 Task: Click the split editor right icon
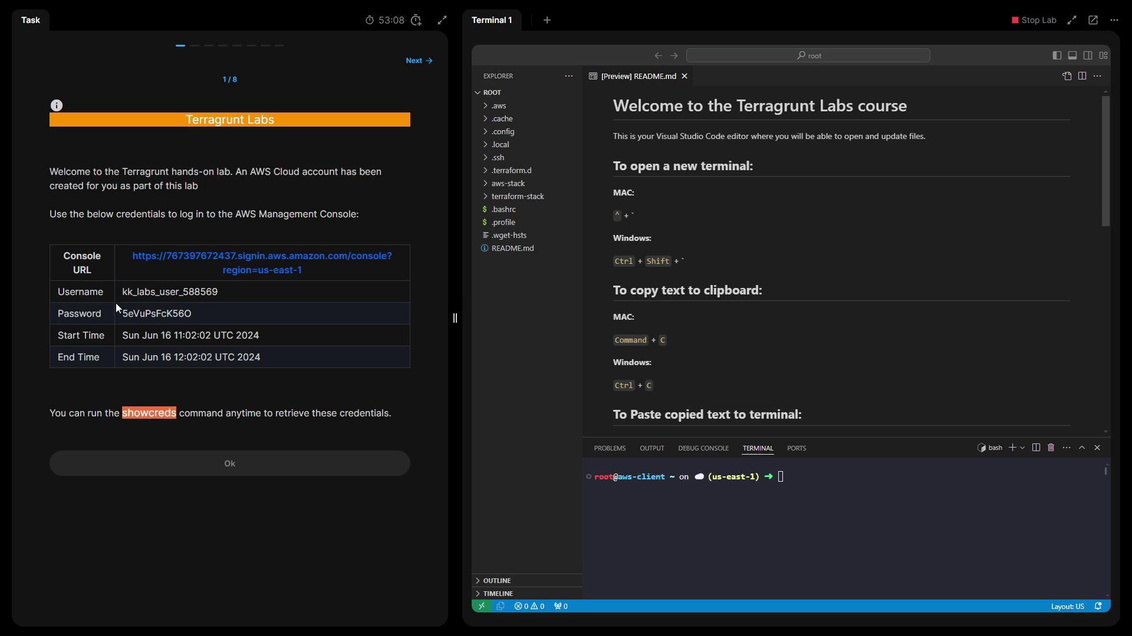pos(1082,76)
